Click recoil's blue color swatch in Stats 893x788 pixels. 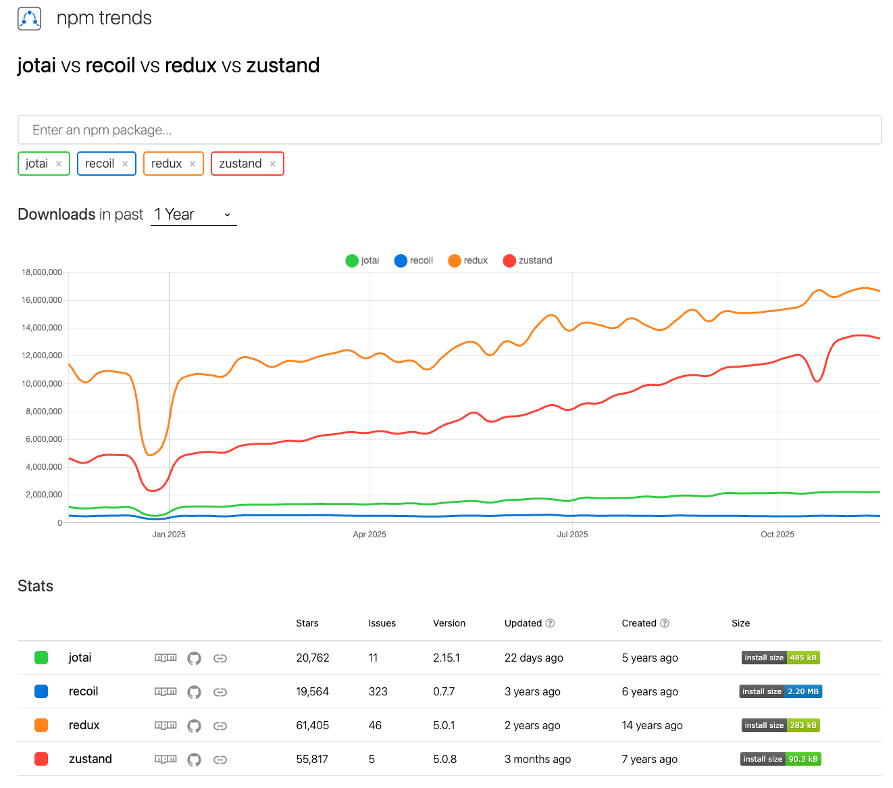coord(41,691)
